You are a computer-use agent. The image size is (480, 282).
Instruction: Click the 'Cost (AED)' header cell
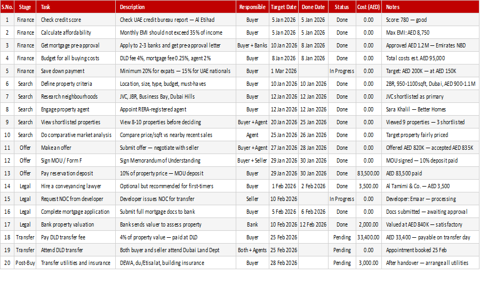[369, 7]
